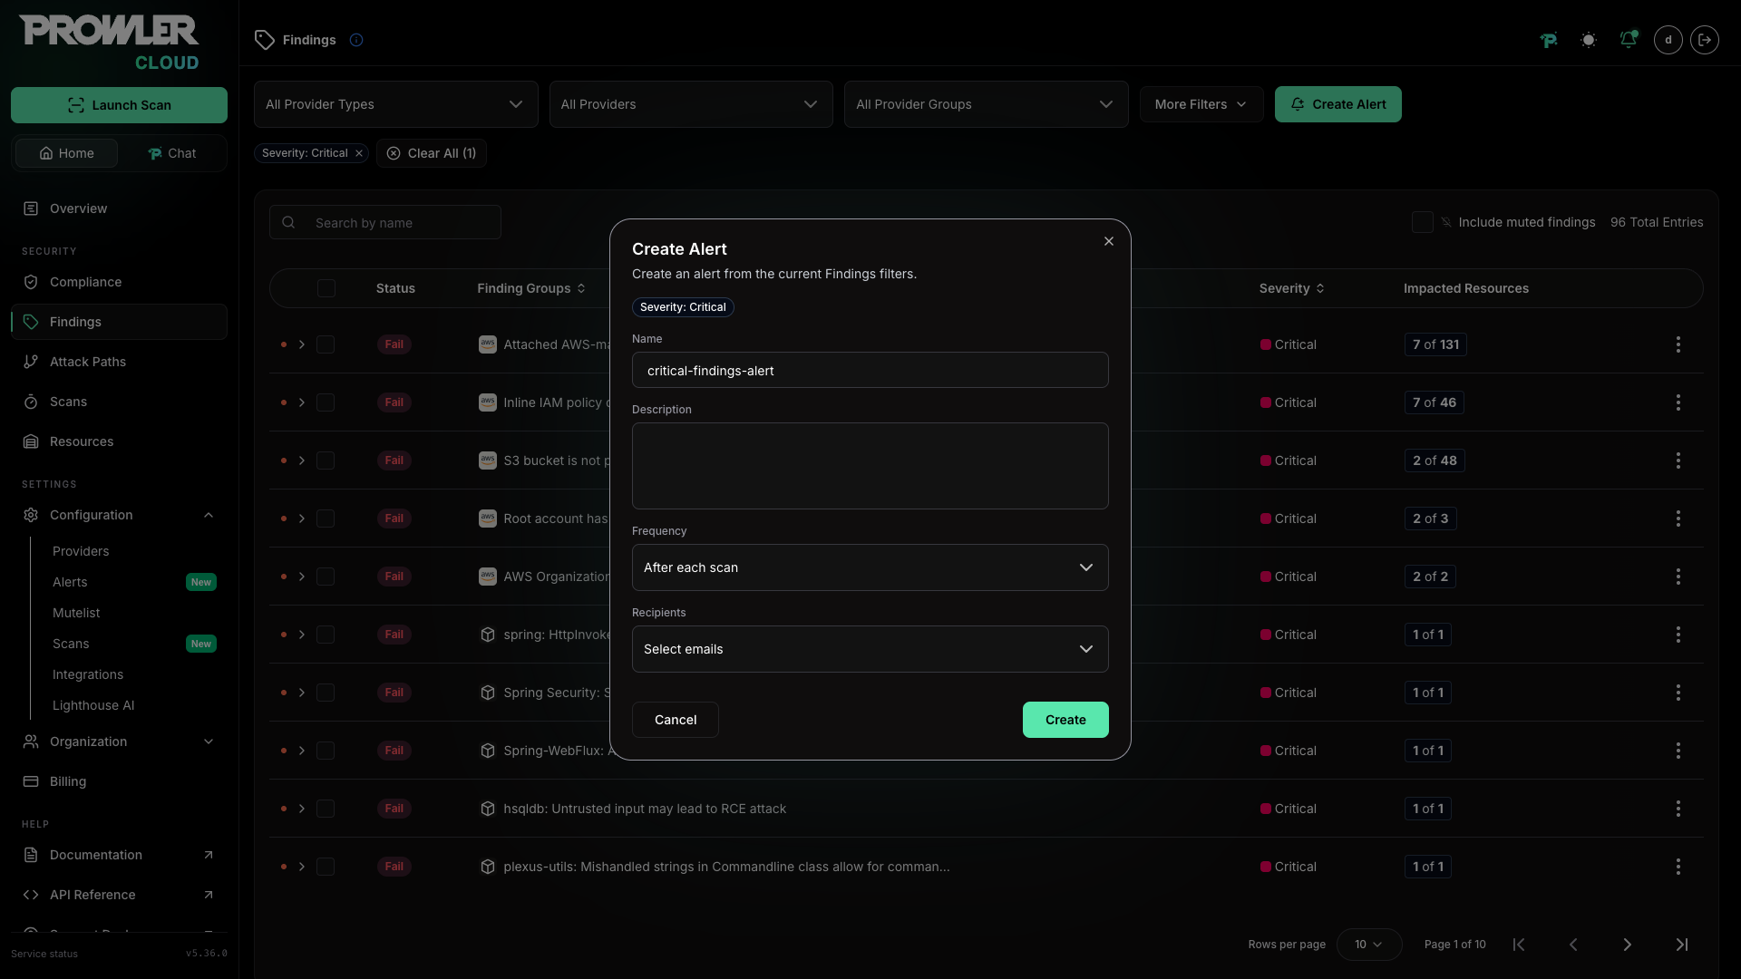Click the alert Name input field
Image resolution: width=1741 pixels, height=979 pixels.
pyautogui.click(x=870, y=370)
